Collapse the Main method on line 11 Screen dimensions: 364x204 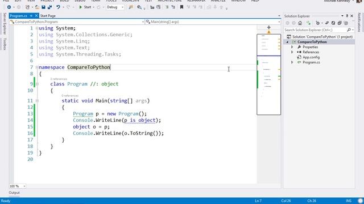tap(37, 101)
